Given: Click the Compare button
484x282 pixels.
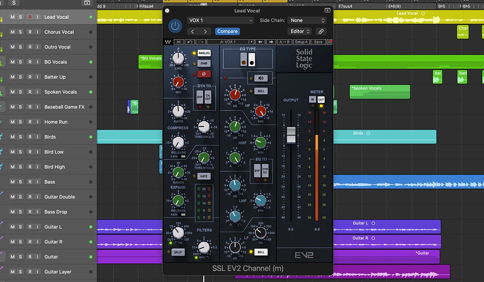Looking at the screenshot, I should 227,31.
